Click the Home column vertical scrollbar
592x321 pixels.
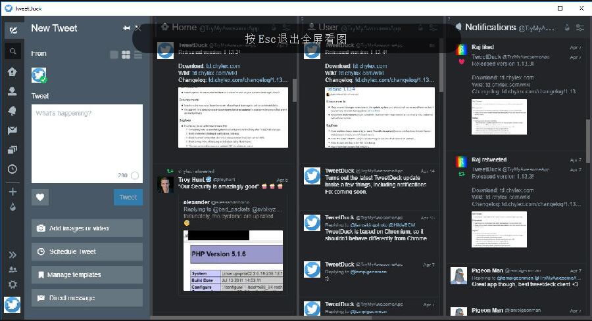295,90
